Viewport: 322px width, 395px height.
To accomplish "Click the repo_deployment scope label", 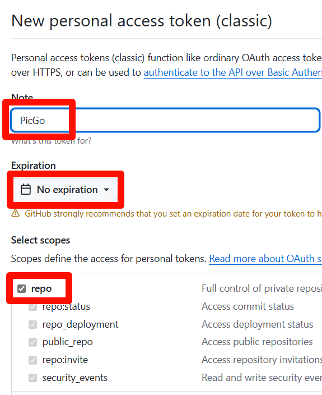I will (x=80, y=324).
